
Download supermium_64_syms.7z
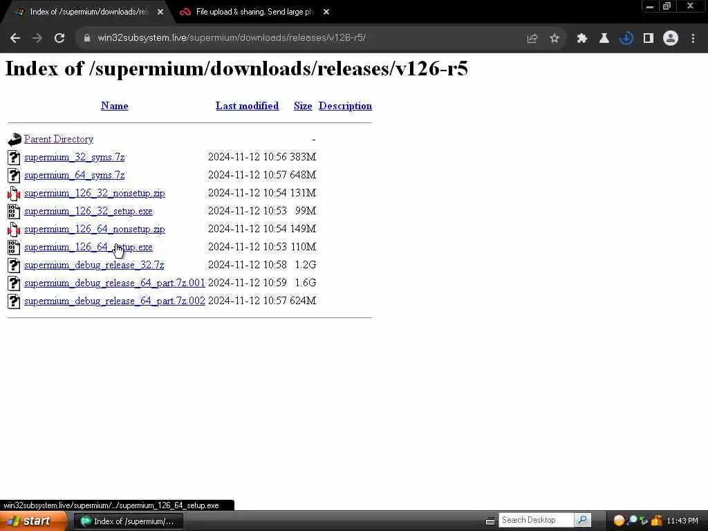75,175
